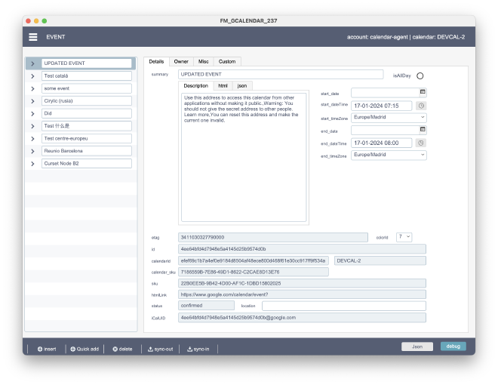This screenshot has height=385, width=498.
Task: Click the calendarId hash field
Action: pos(253,260)
